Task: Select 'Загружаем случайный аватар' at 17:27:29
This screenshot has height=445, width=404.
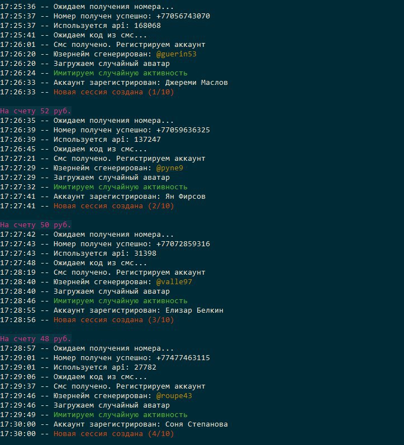Action: pyautogui.click(x=112, y=178)
